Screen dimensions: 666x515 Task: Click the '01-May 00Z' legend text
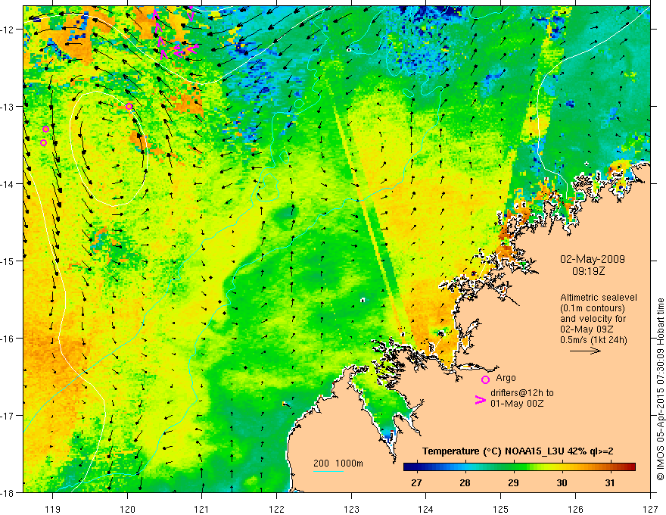516,403
